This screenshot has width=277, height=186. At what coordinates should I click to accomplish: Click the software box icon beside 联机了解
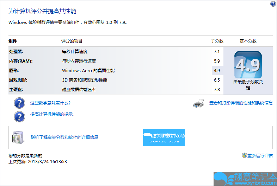(18, 137)
